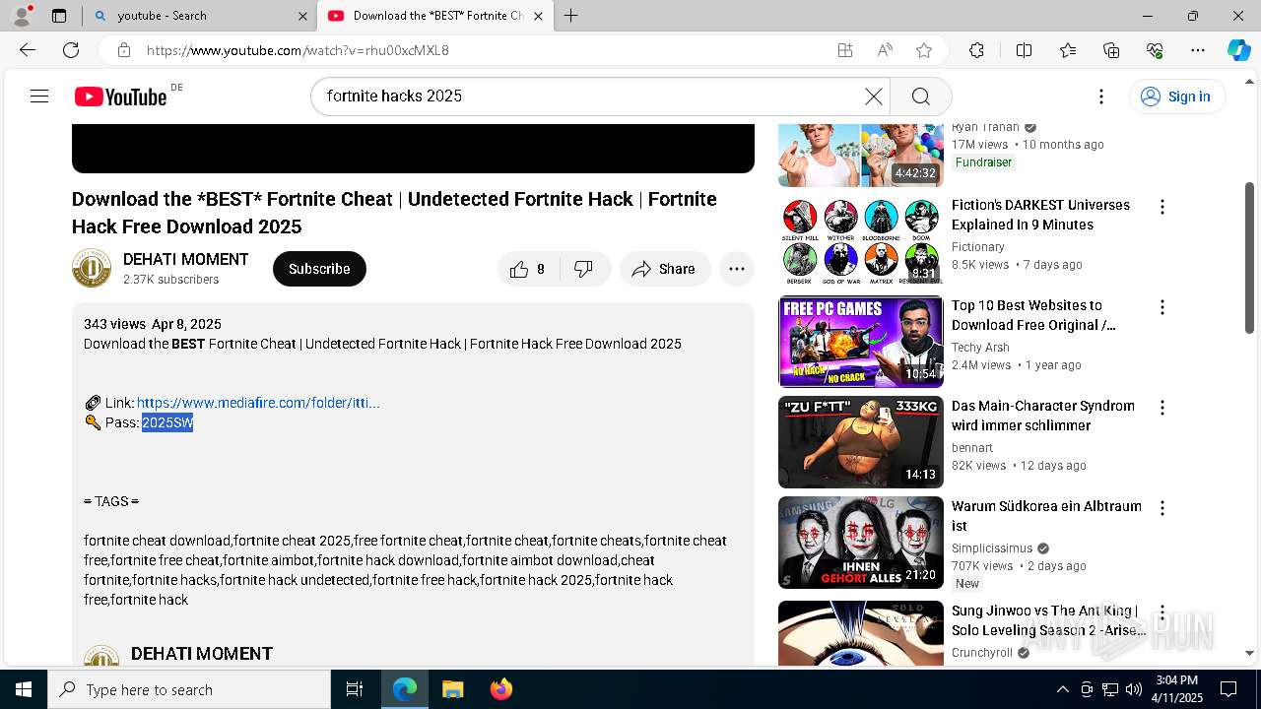Open the volume control in system tray
The image size is (1261, 709).
coord(1134,689)
